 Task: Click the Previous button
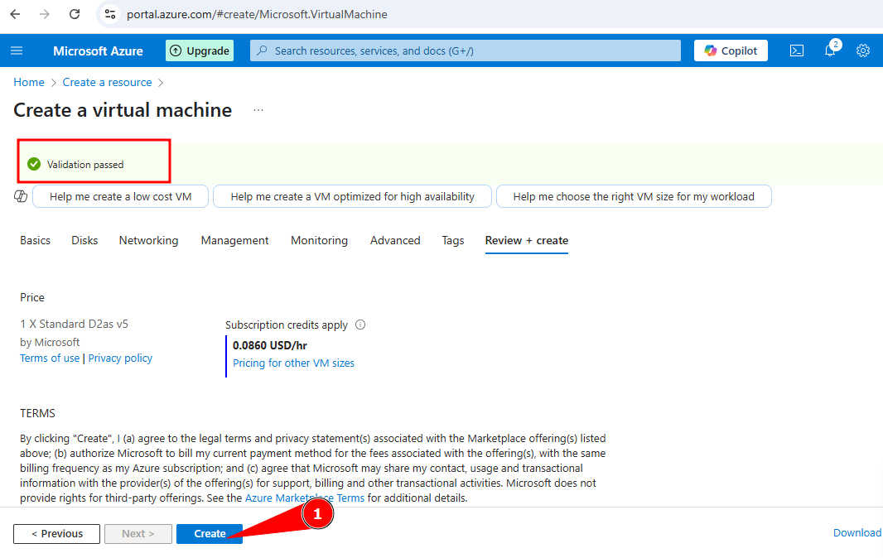click(57, 534)
